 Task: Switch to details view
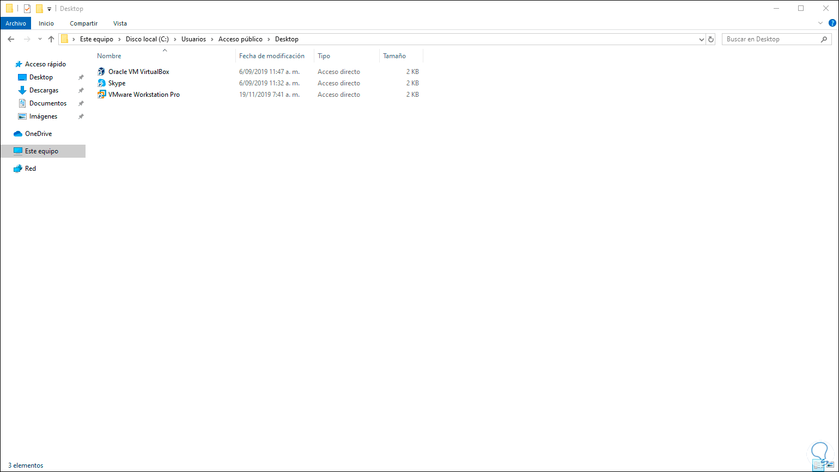pos(818,465)
